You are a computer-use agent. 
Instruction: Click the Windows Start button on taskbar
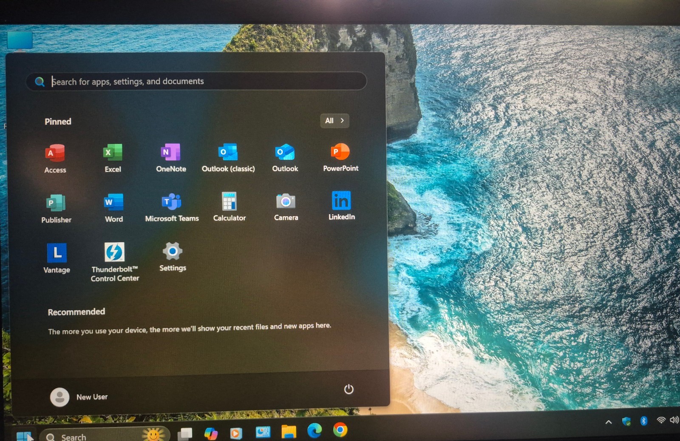pyautogui.click(x=24, y=436)
